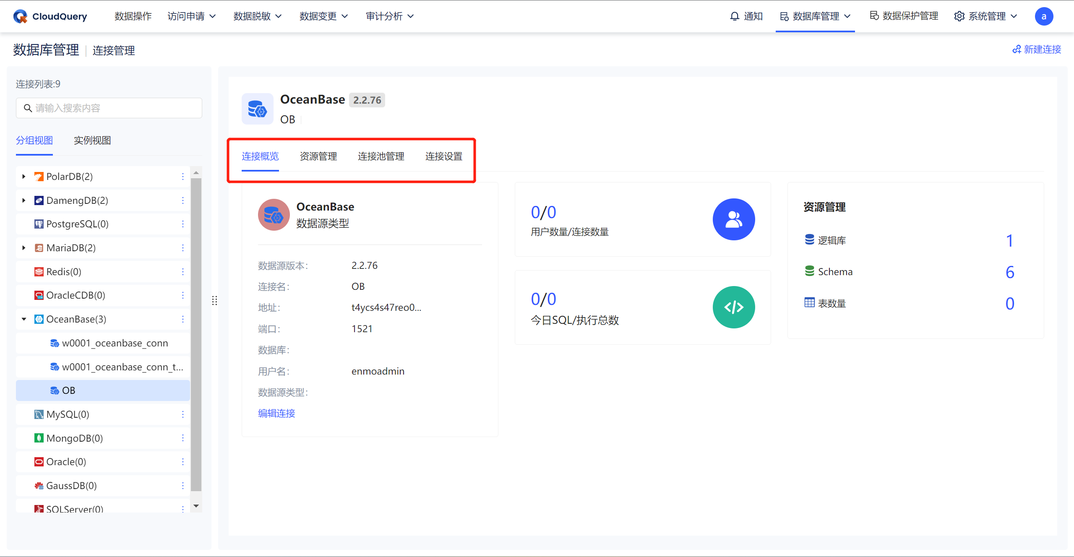Switch to the 资源管理 tab
Viewport: 1074px width, 557px height.
(x=318, y=156)
